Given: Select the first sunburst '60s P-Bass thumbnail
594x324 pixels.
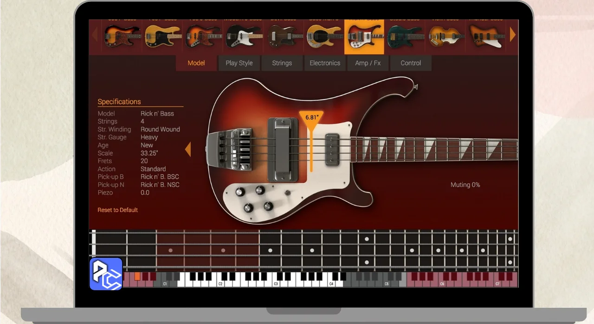Looking at the screenshot, I should click(x=123, y=36).
